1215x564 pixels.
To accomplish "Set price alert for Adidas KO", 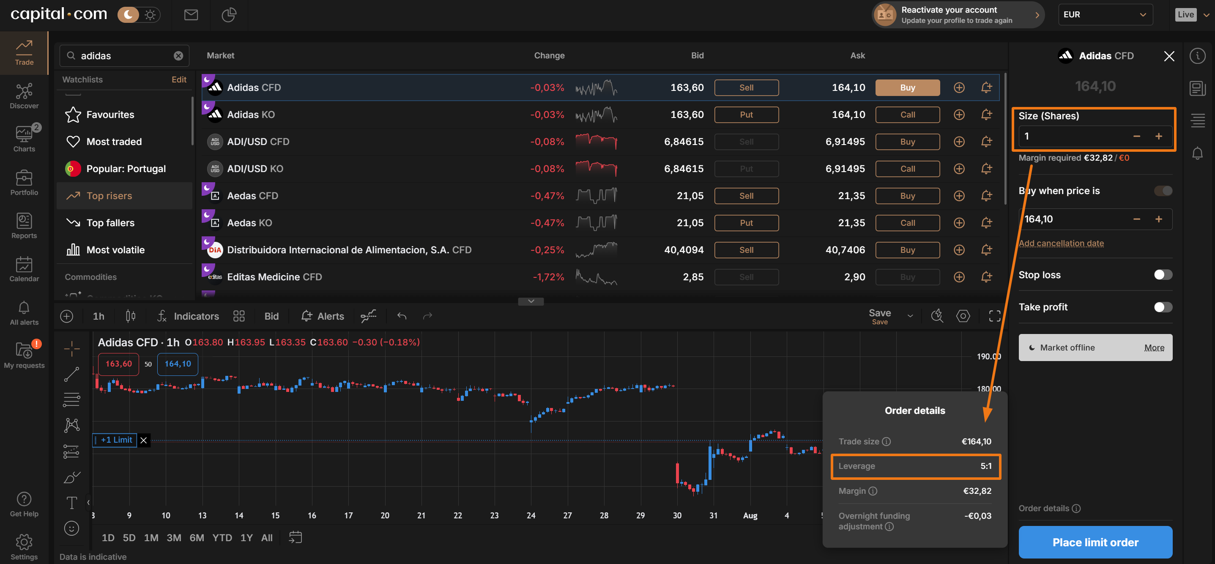I will (986, 115).
